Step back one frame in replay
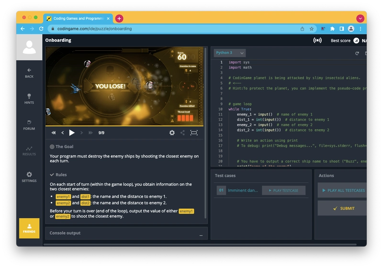This screenshot has height=268, width=383. (x=63, y=133)
